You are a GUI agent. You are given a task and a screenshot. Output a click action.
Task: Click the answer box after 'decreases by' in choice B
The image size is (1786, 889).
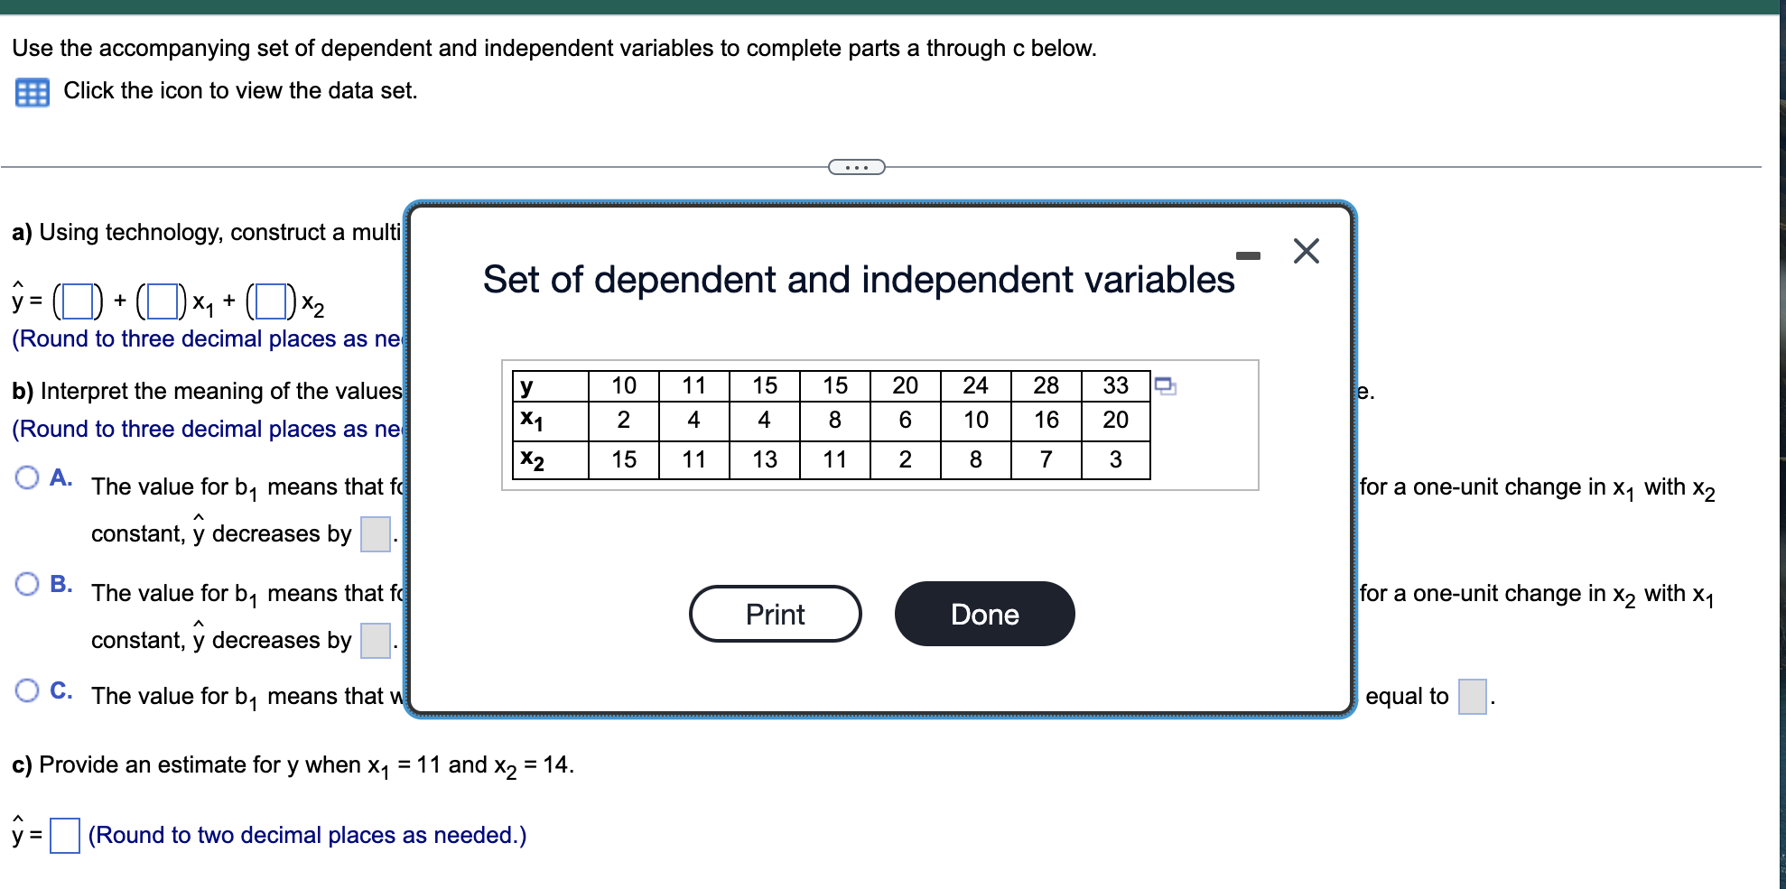375,640
